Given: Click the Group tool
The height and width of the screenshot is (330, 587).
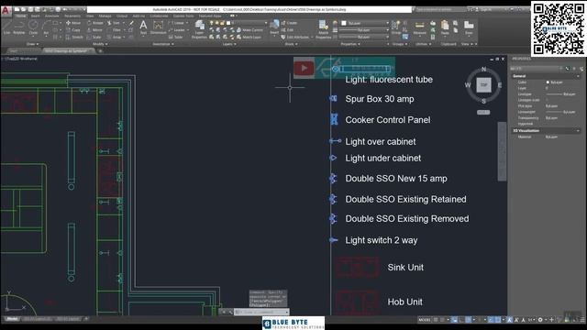Looking at the screenshot, I should coord(395,27).
